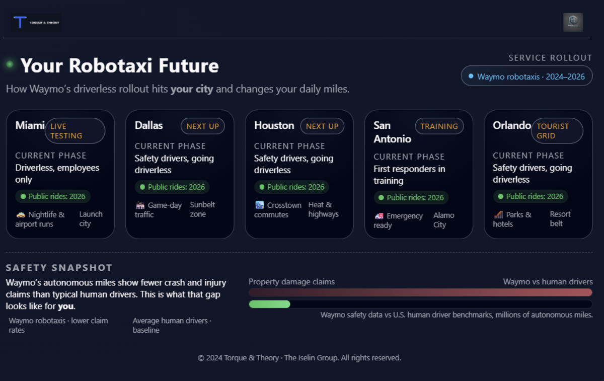Click the stadium icon beside Game-day traffic
Viewport: 604px width, 381px height.
(x=140, y=205)
